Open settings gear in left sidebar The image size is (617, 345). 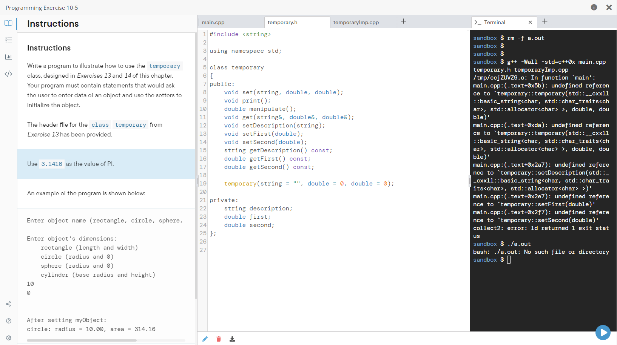(8, 338)
